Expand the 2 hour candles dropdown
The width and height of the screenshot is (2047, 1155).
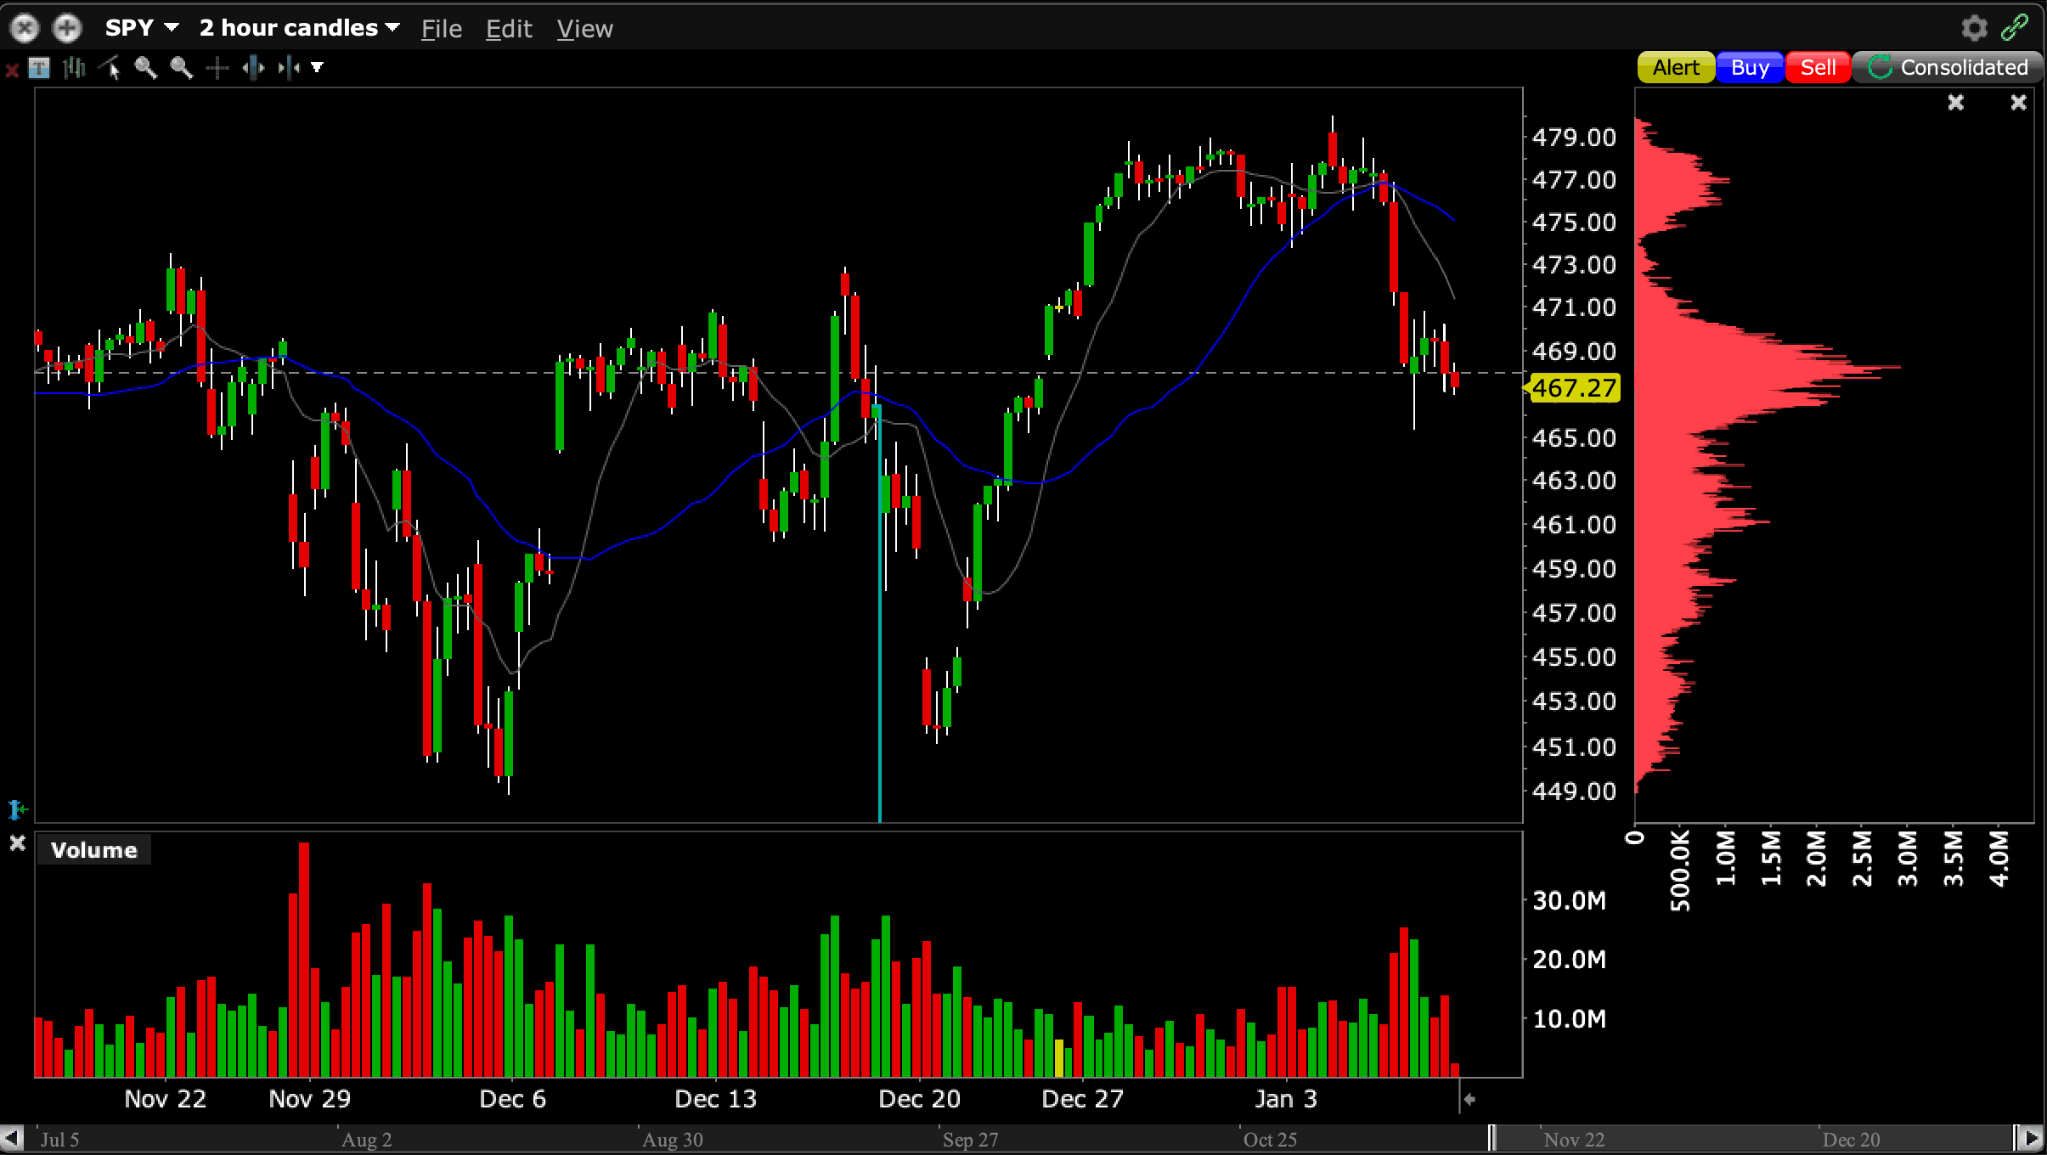(x=299, y=28)
